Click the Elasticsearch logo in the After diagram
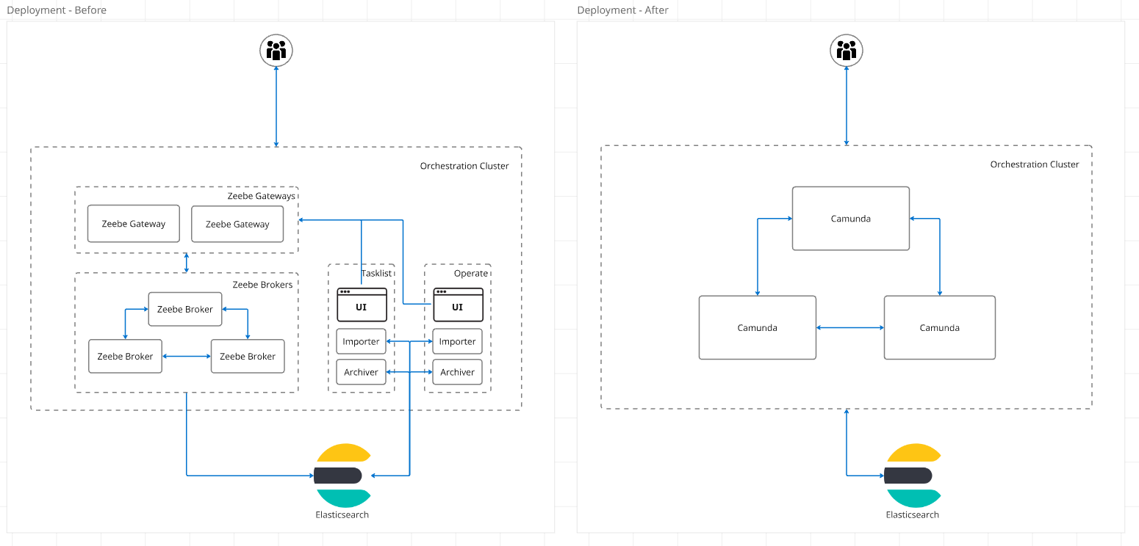Image resolution: width=1139 pixels, height=546 pixels. pos(913,476)
